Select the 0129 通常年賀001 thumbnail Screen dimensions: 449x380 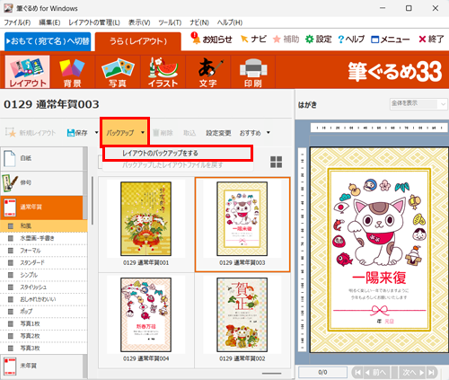click(146, 224)
